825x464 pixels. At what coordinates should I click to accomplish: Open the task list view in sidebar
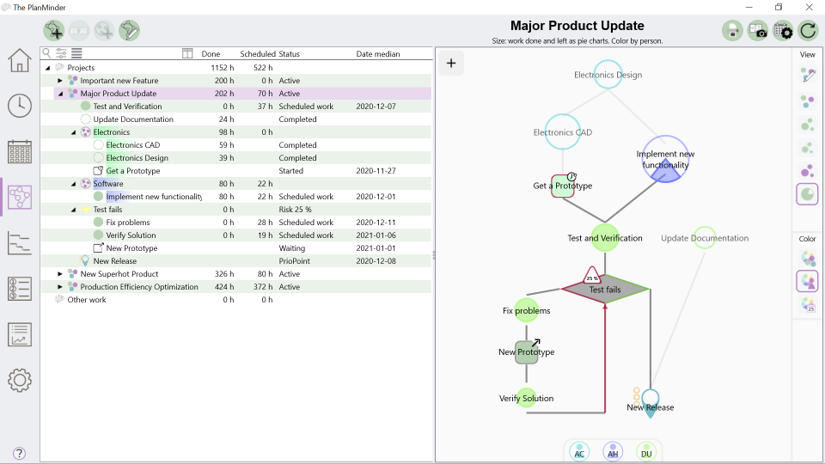coord(20,289)
